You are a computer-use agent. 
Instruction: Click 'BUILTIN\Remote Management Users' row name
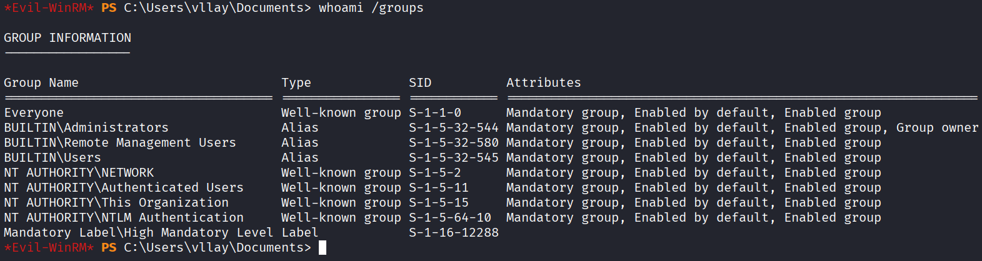[x=120, y=143]
